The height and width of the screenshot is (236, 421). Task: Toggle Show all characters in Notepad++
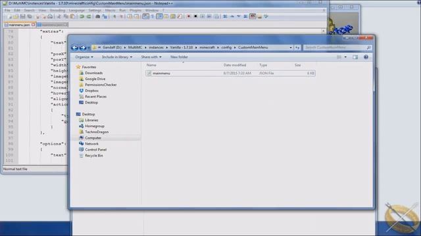coord(152,16)
